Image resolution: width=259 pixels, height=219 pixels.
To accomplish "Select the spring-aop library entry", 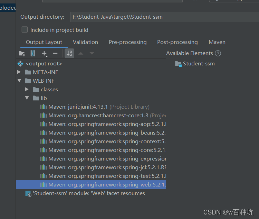I will 107,124.
